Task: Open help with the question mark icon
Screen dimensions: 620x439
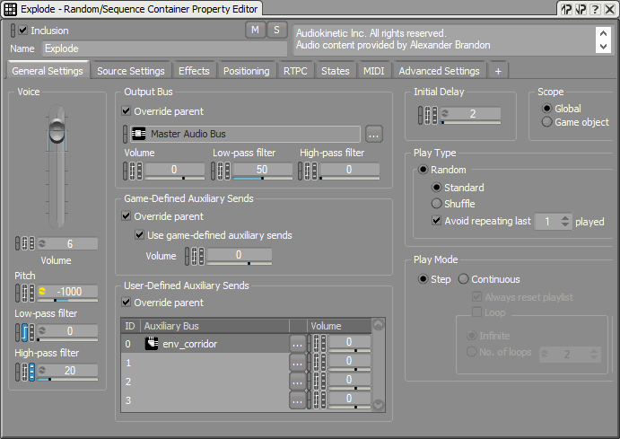Action: [596, 9]
